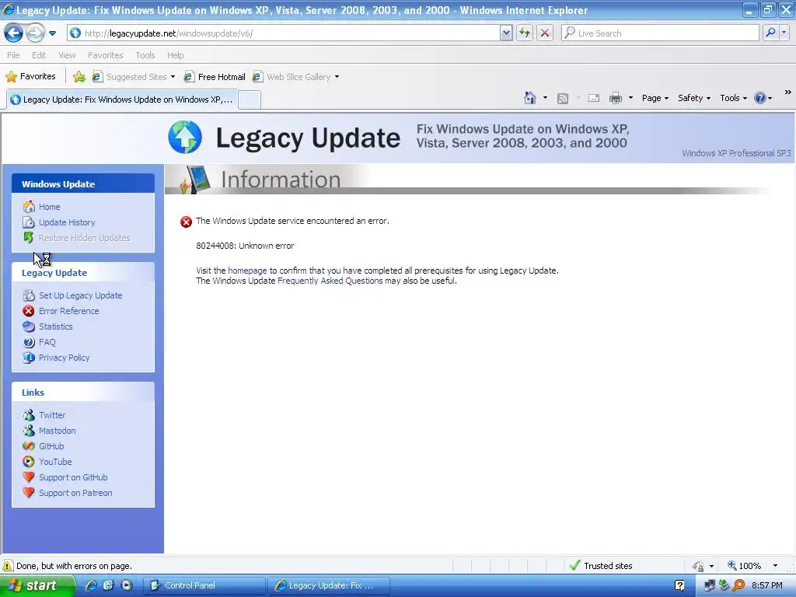
Task: Click the IE Forward navigation button
Action: point(34,33)
